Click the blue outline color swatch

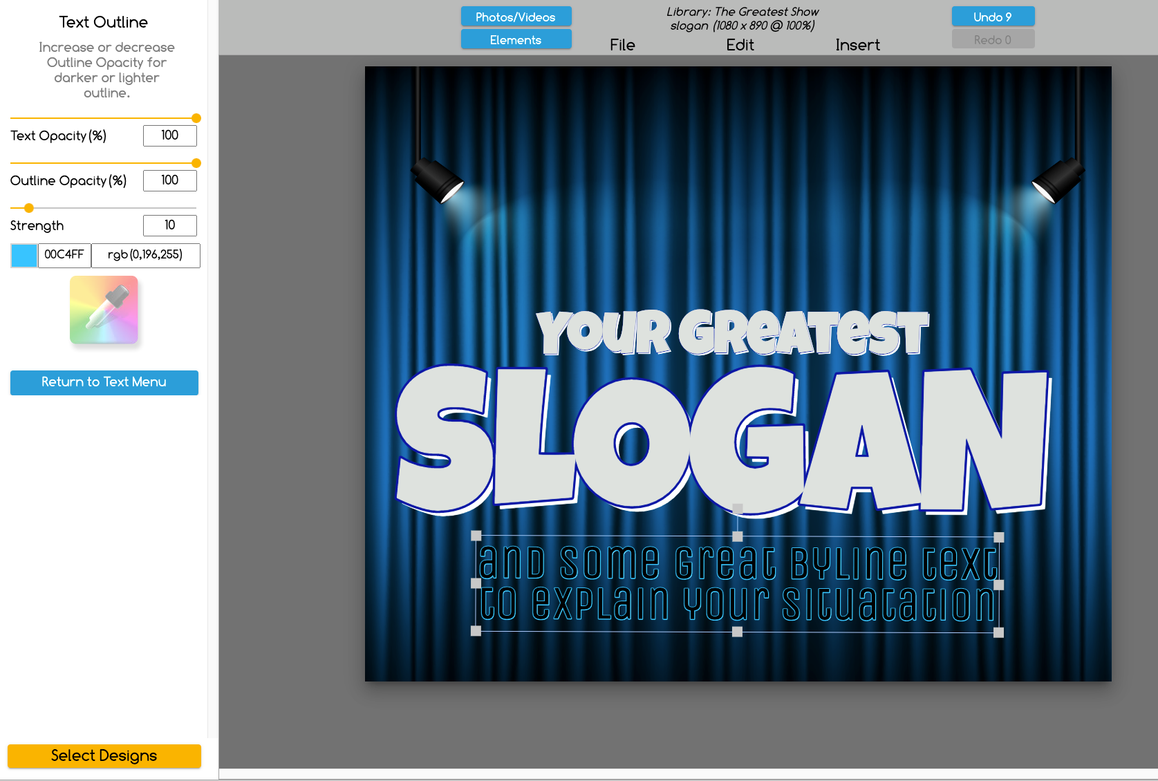tap(24, 256)
